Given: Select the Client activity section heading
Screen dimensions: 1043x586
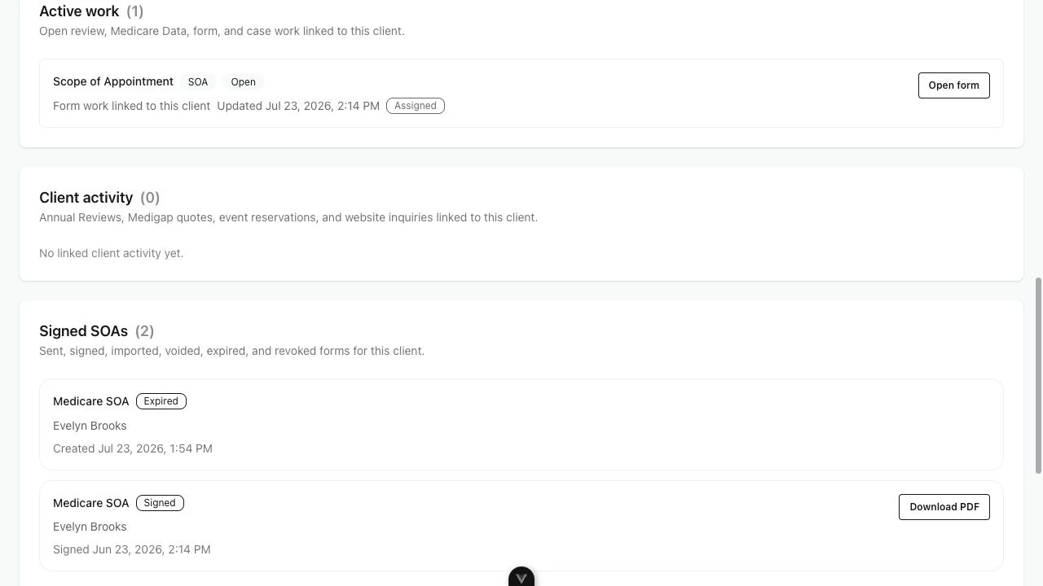Looking at the screenshot, I should [86, 198].
